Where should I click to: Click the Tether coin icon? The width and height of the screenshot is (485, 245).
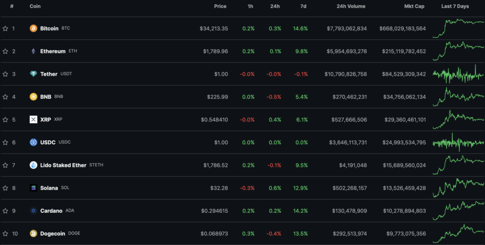[x=33, y=74]
